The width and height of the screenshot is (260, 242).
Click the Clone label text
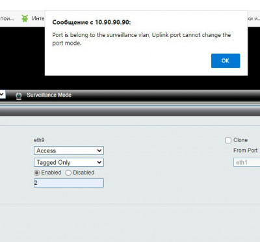240,140
